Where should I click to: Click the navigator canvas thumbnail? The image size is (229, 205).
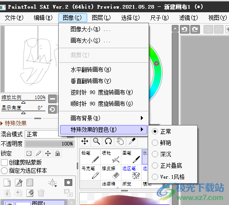pyautogui.click(x=31, y=59)
